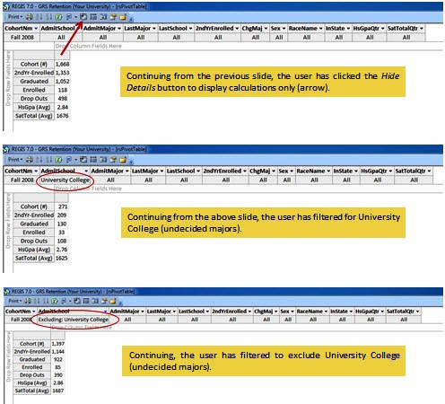Click the Hide Details icon in the middle window toolbar
Viewport: 445px width, 404px height.
coord(83,160)
